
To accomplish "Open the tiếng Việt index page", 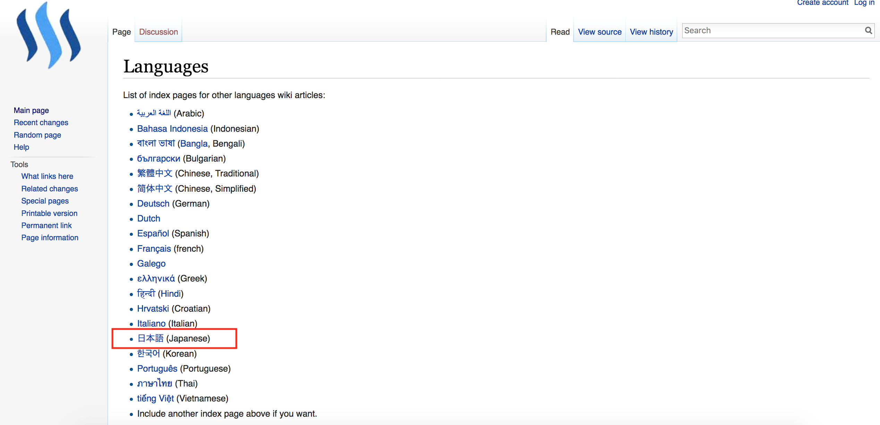I will pos(155,398).
